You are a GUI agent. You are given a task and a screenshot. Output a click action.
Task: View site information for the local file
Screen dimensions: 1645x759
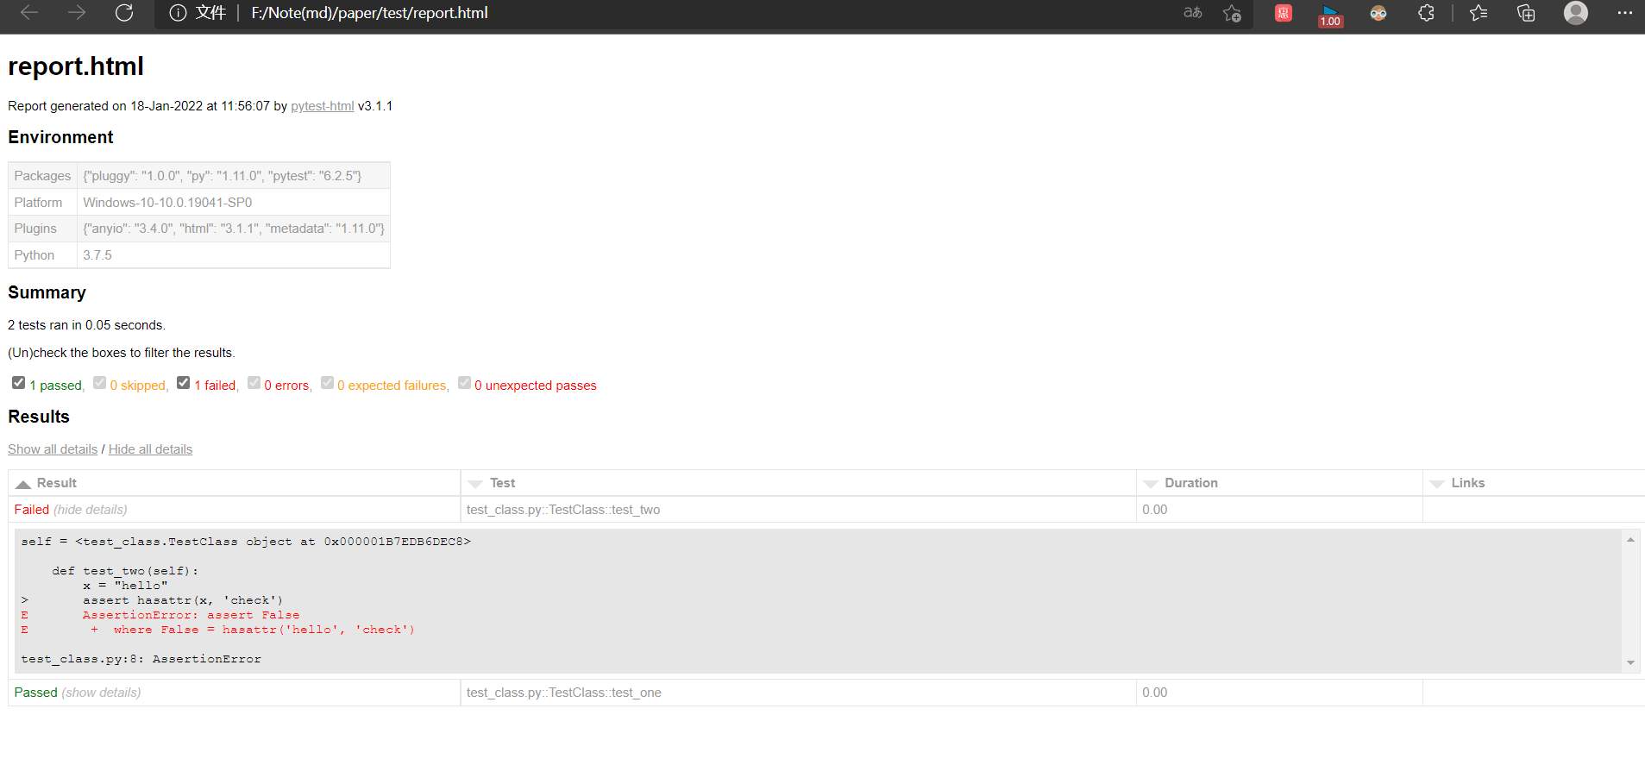tap(178, 13)
